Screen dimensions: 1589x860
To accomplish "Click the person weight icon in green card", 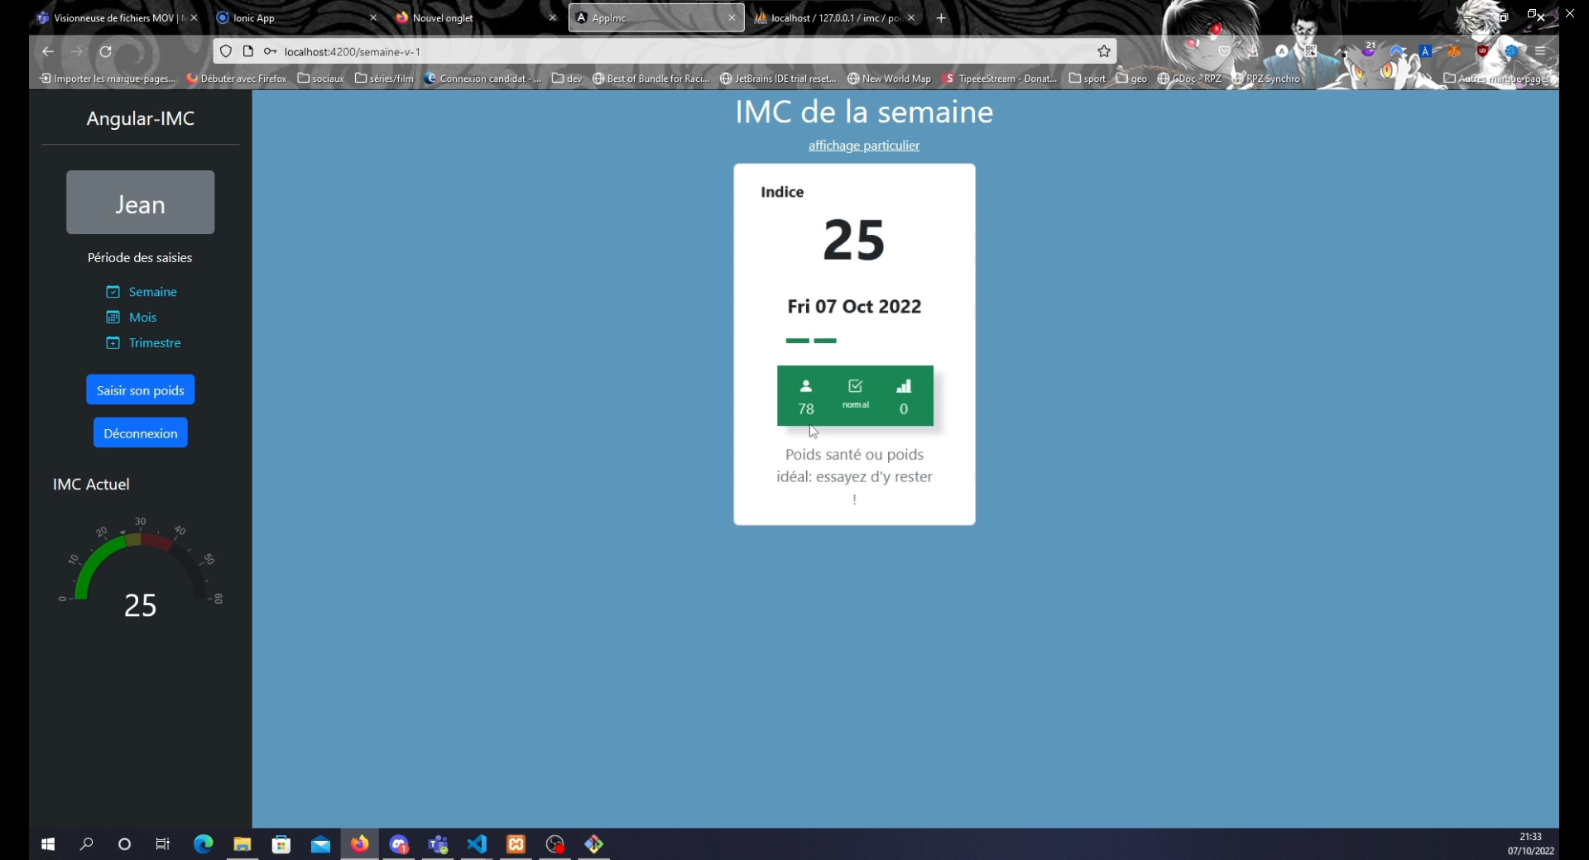I will coord(805,386).
